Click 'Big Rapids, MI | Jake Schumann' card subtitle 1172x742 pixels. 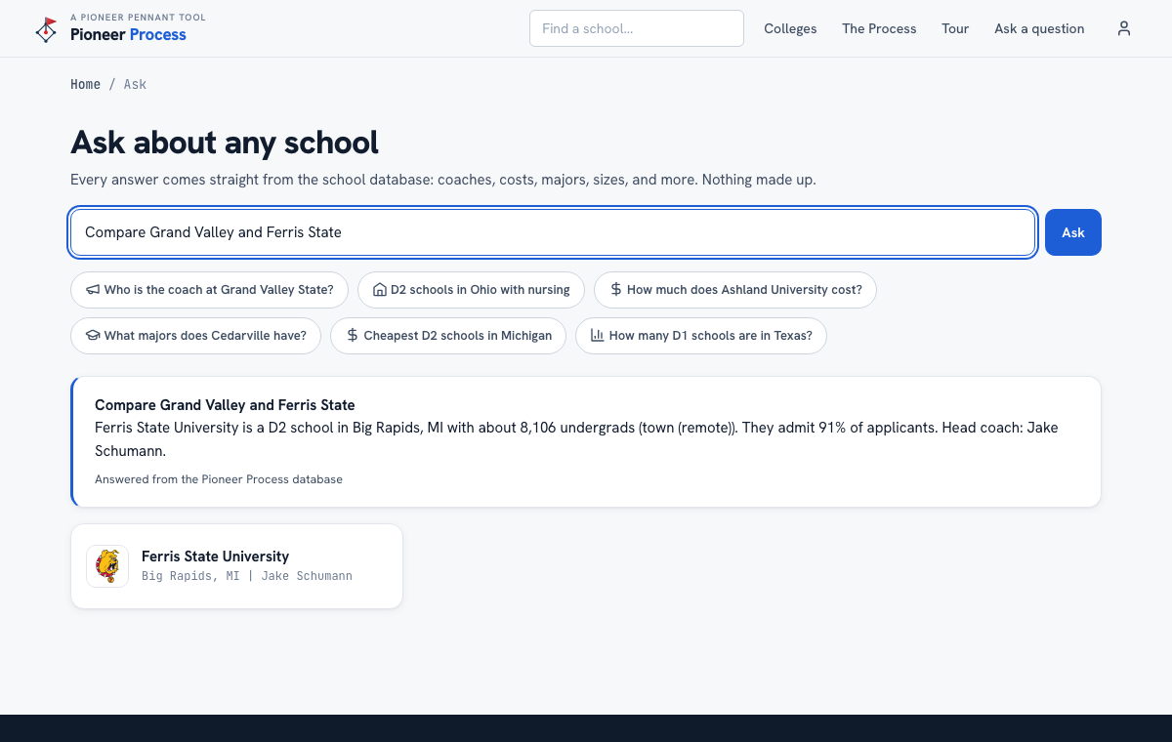[x=247, y=576]
